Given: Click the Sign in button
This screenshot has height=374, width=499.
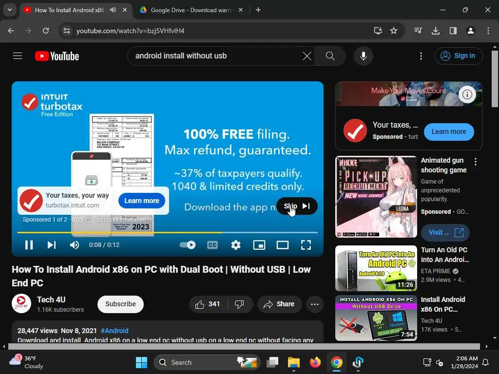Looking at the screenshot, I should 459,56.
